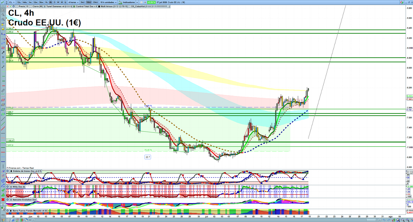This screenshot has height=222, width=413.
Task: Show 10kU units of history
Action: point(89,2)
